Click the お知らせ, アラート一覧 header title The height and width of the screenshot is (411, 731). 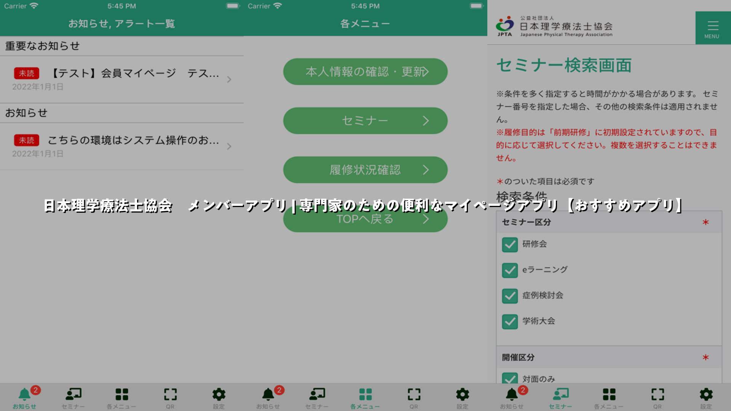(x=122, y=24)
